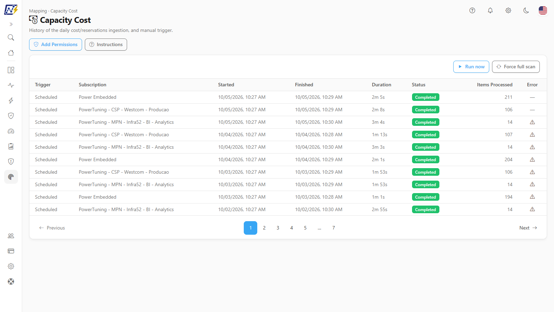Go to page 3 of the history
Image resolution: width=554 pixels, height=312 pixels.
(x=278, y=228)
